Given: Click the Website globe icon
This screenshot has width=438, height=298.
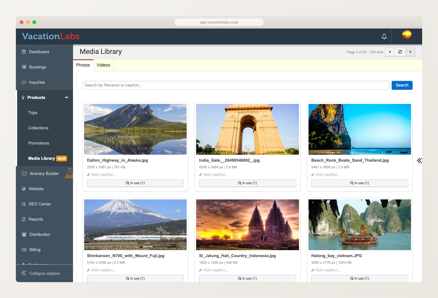Looking at the screenshot, I should pyautogui.click(x=23, y=189).
